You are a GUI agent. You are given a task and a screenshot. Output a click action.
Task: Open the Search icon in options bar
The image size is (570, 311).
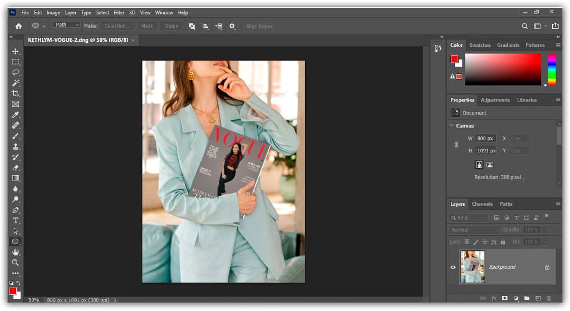[x=524, y=26]
